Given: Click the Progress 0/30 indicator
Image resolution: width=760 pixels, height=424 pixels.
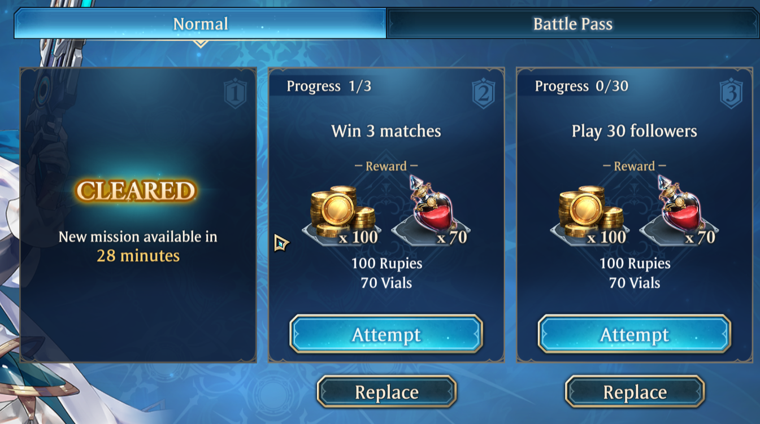Looking at the screenshot, I should [x=581, y=86].
